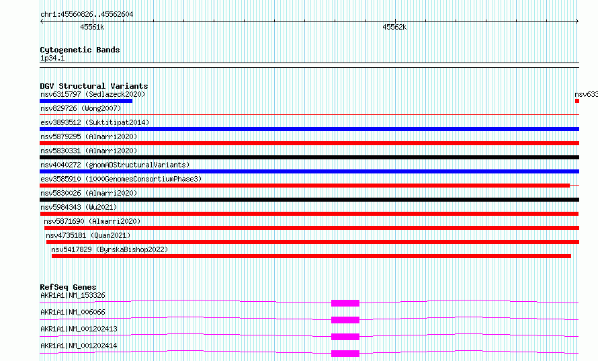Open the esv3585910 (1000GenomesConsortiumPhase3) label

tap(121, 179)
